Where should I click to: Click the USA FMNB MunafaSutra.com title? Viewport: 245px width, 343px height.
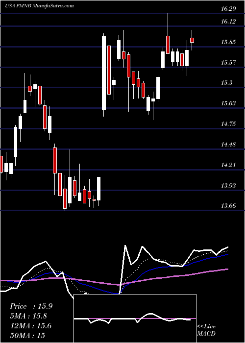[x=39, y=6]
